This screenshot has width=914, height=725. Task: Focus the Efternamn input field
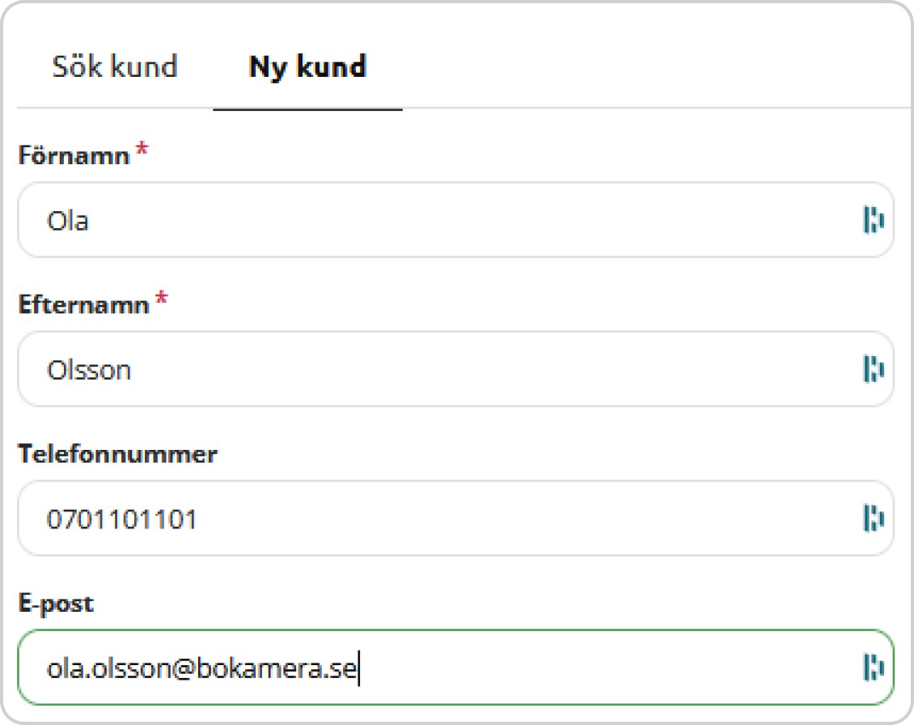[x=456, y=369]
